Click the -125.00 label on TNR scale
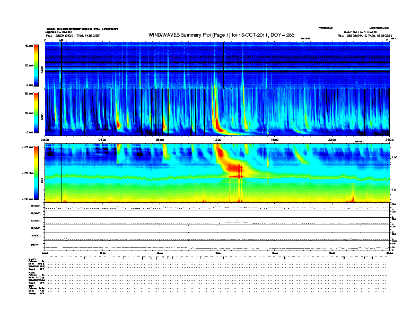Viewport: 420px width, 325px height. (28, 147)
